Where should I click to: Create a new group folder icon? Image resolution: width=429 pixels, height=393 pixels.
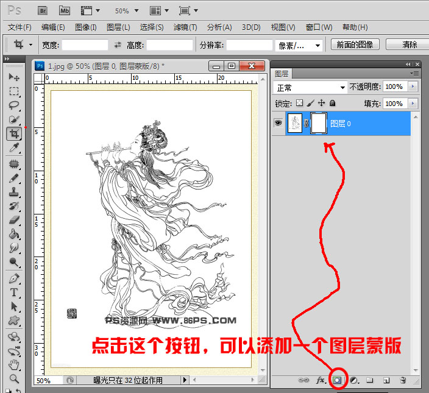coord(370,380)
